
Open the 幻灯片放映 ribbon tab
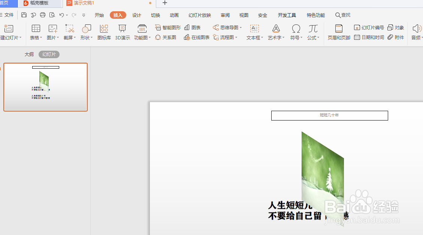(199, 15)
